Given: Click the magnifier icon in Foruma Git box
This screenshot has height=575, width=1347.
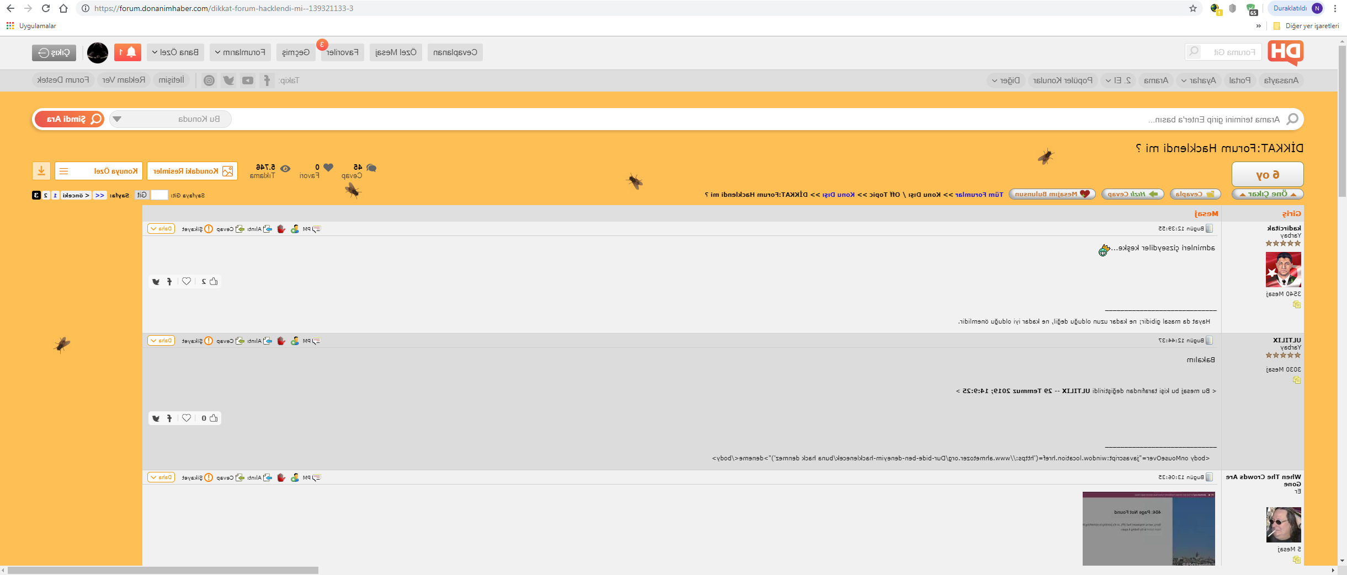Looking at the screenshot, I should (1194, 52).
